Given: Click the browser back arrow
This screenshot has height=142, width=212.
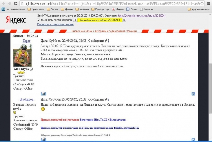Looking at the screenshot, I should (4, 3).
